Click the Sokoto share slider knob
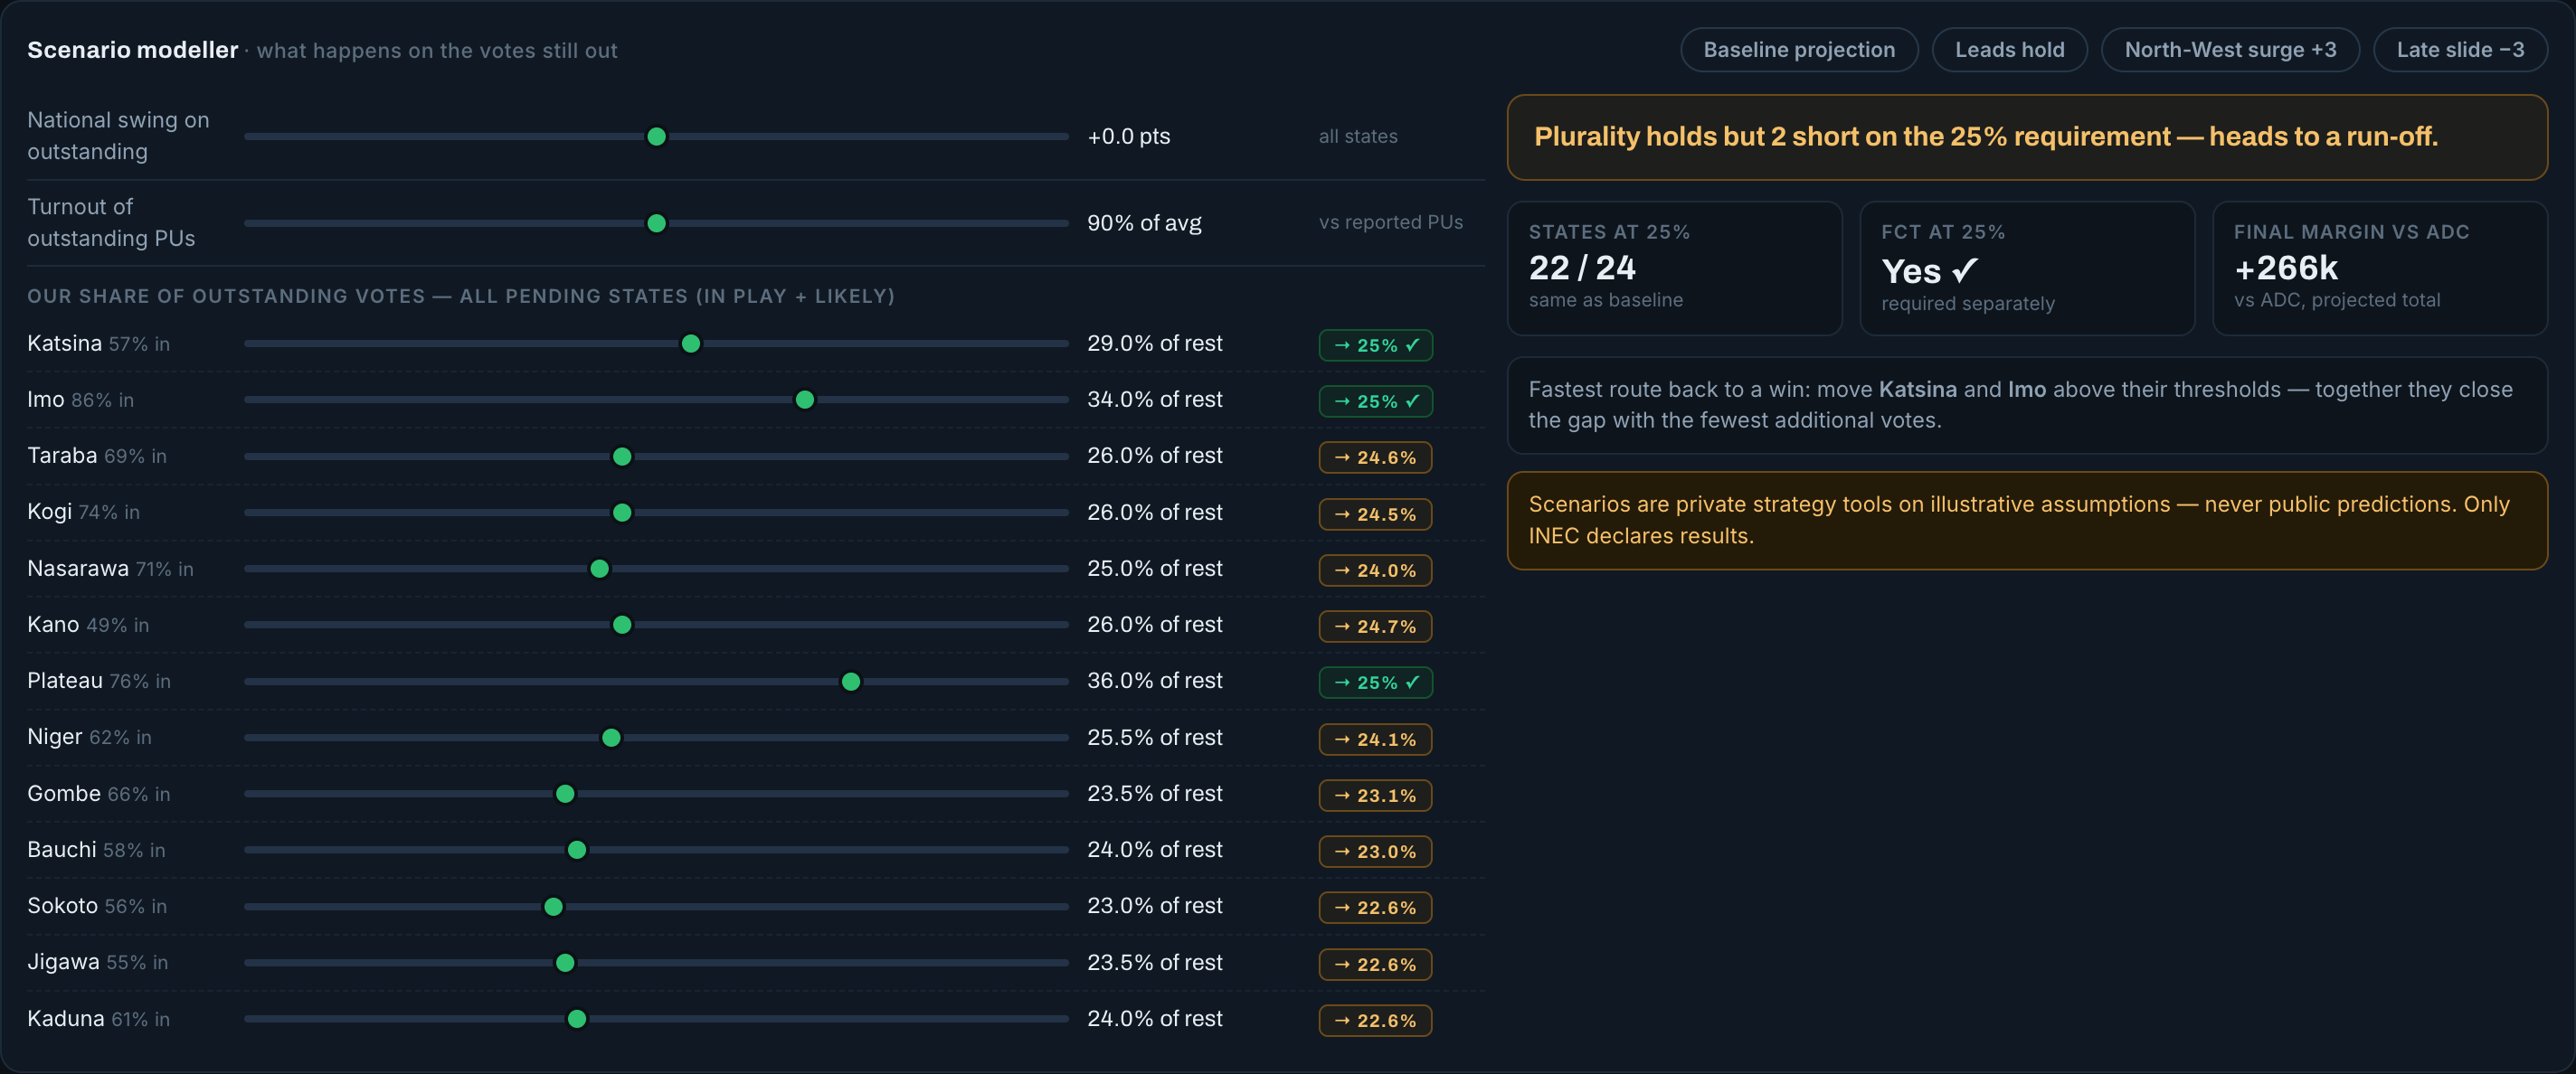The height and width of the screenshot is (1074, 2576). tap(553, 907)
